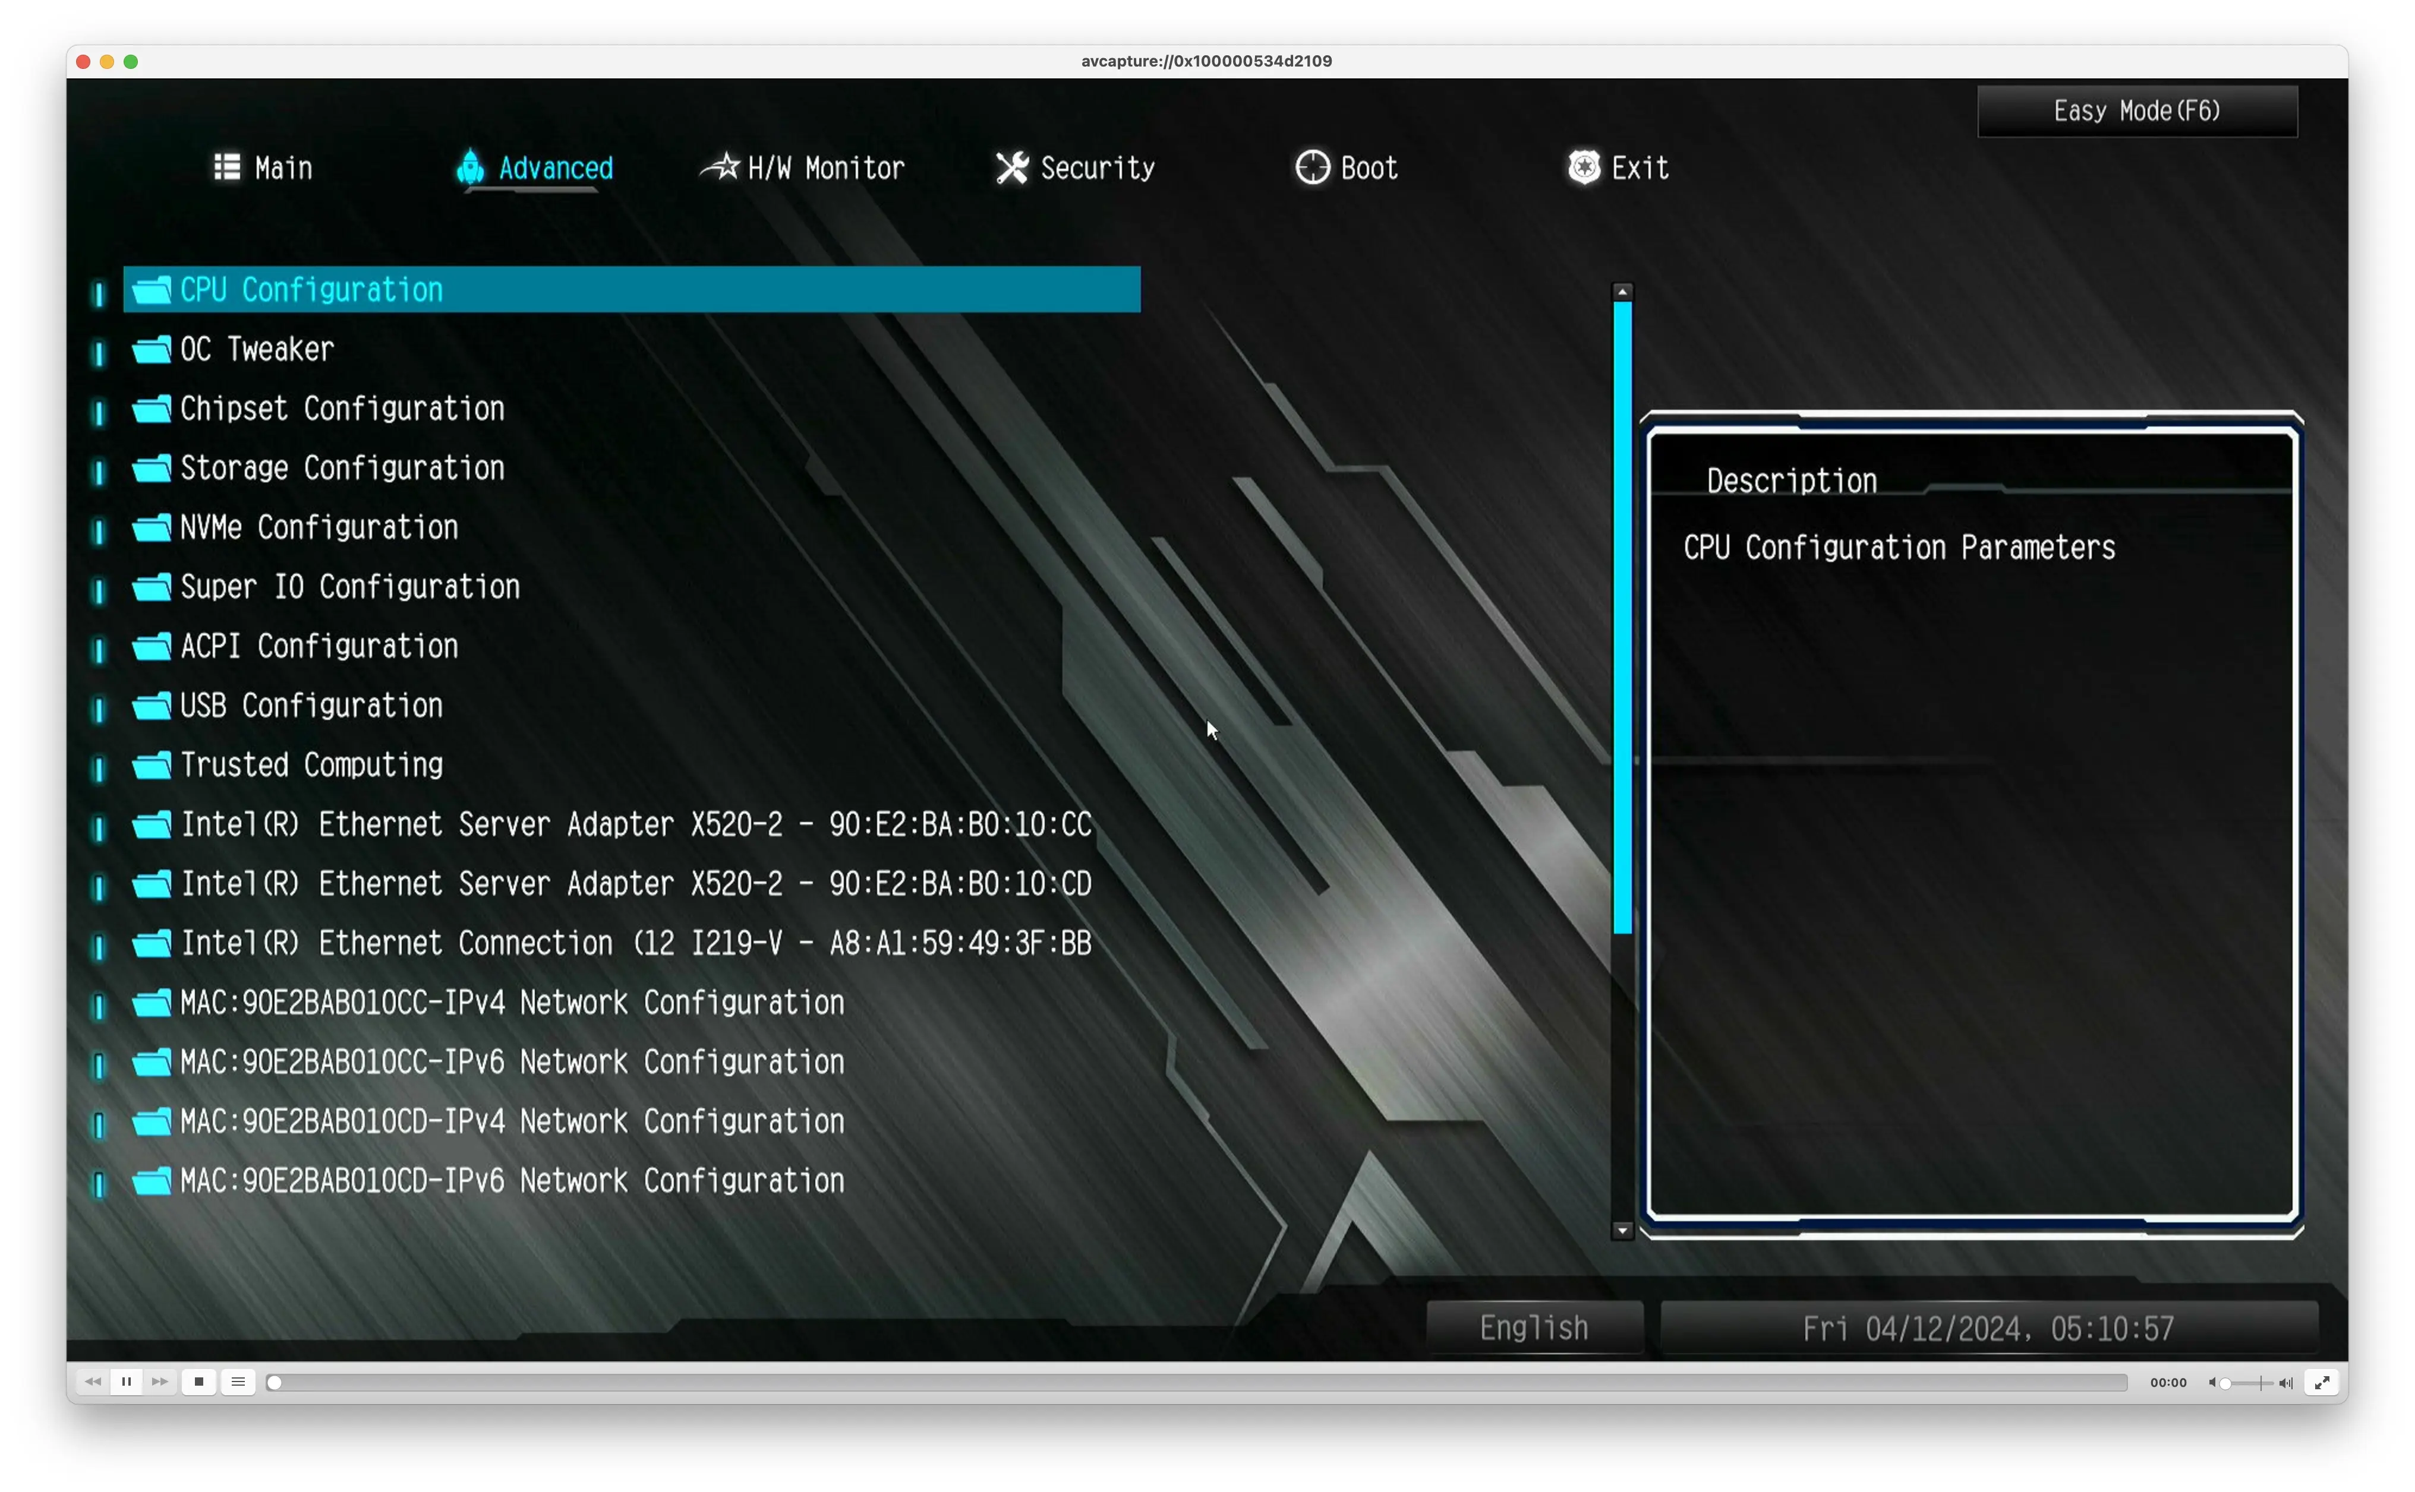Switch to the Advanced tab

[555, 167]
